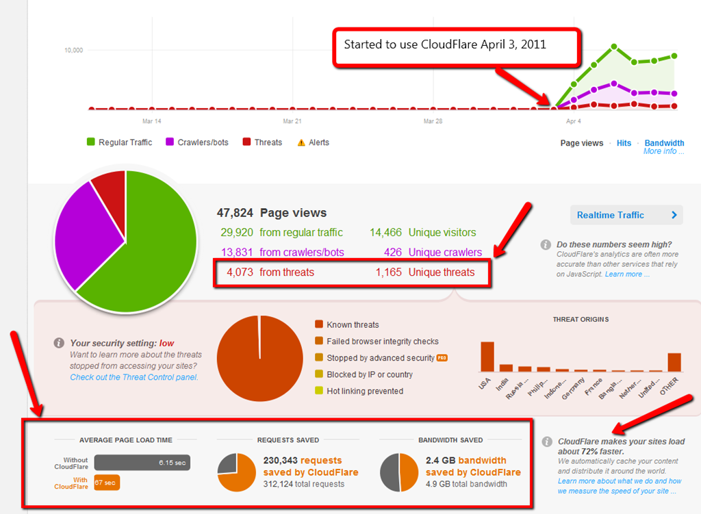Click the 'Apr 4' axis label
Viewport: 701px width, 514px height.
tap(574, 121)
